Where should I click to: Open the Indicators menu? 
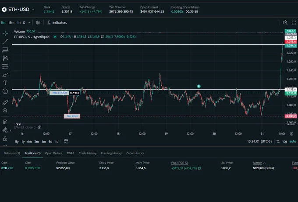coord(57,23)
